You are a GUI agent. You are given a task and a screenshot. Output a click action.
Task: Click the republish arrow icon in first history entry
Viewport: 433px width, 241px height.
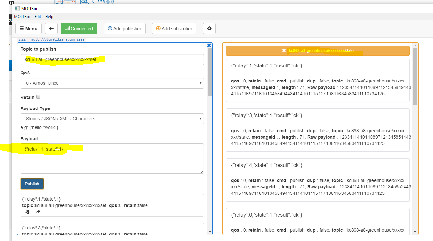38,211
